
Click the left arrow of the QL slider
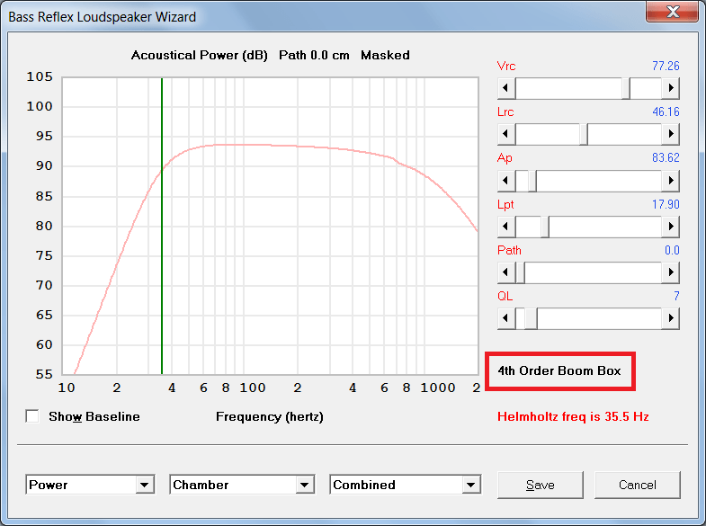pos(506,318)
